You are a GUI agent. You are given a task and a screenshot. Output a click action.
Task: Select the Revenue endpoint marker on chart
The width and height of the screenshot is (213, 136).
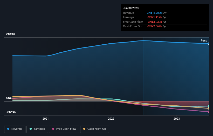(x=208, y=44)
